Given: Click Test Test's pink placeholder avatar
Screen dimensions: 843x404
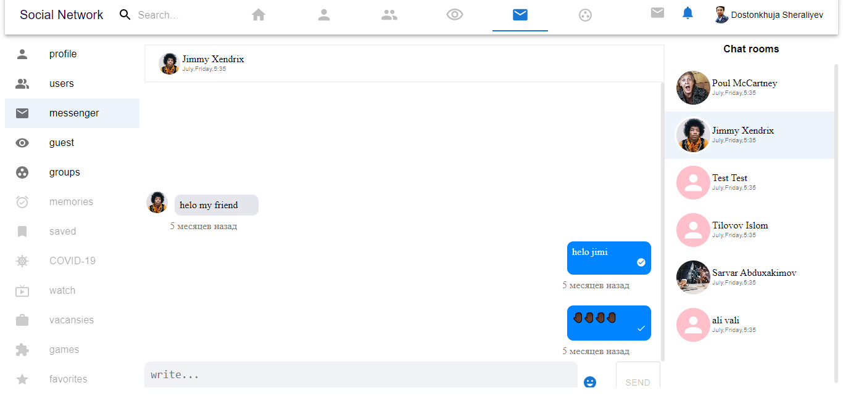Looking at the screenshot, I should click(x=693, y=182).
